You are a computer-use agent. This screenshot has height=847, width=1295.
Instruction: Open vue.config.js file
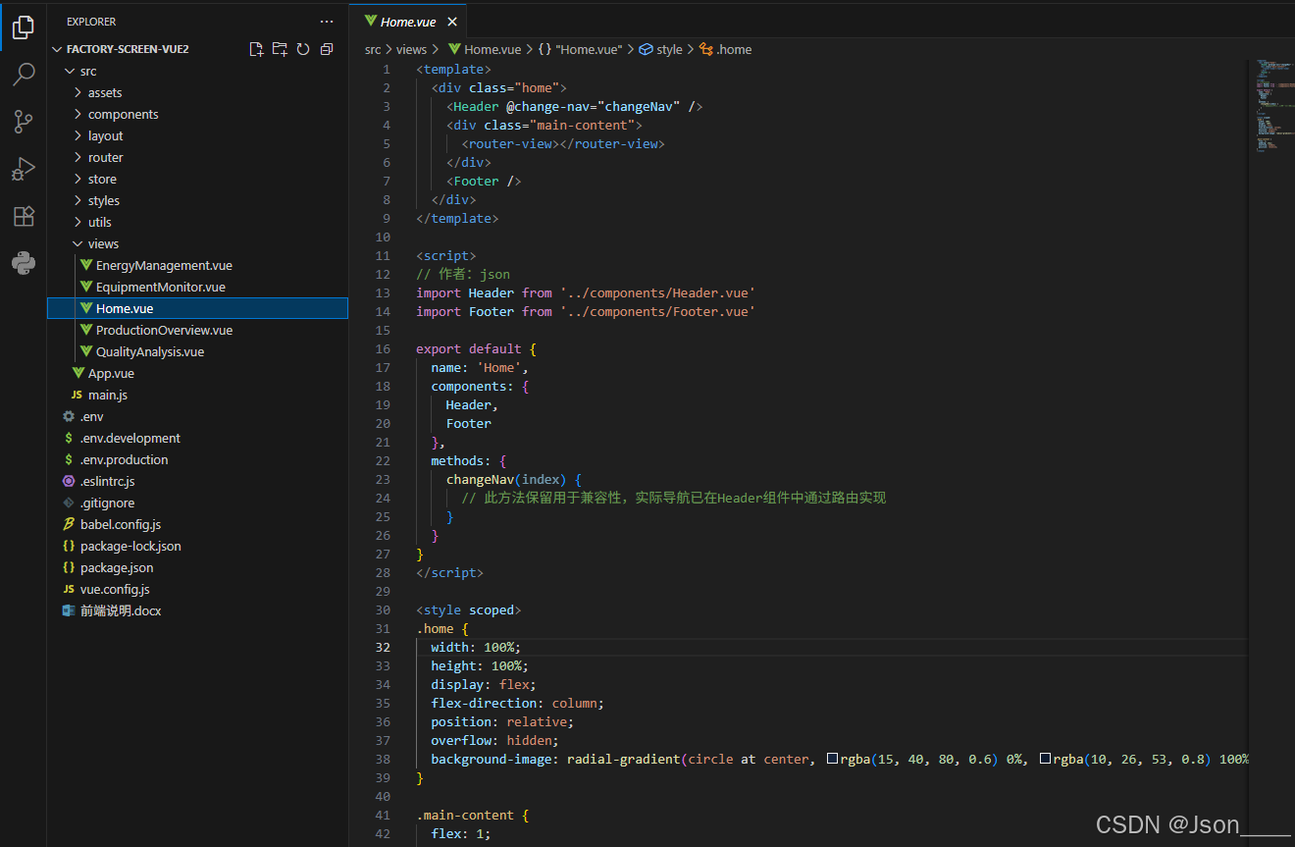[197, 589]
